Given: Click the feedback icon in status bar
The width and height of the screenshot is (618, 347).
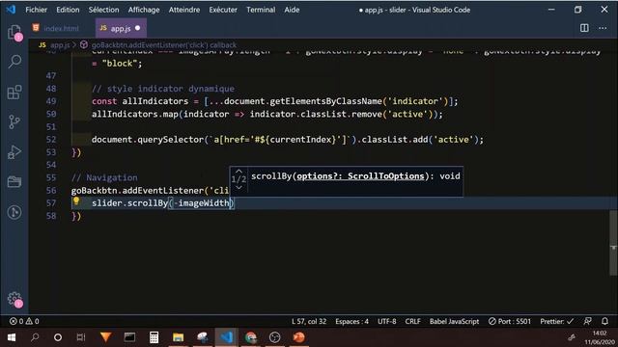Looking at the screenshot, I should (587, 321).
